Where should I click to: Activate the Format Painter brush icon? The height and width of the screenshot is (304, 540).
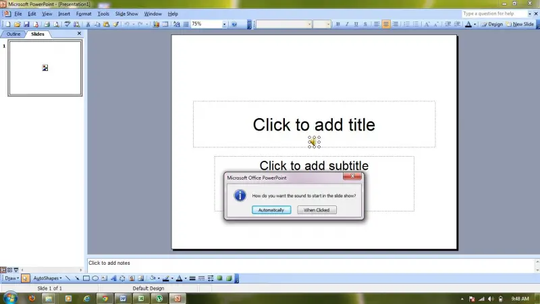pos(116,24)
